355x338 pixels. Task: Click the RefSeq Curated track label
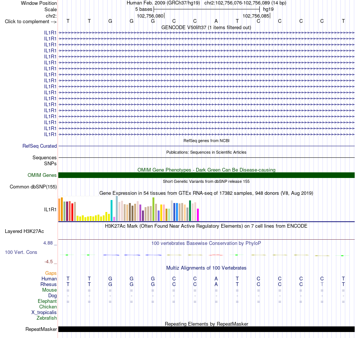click(40, 146)
